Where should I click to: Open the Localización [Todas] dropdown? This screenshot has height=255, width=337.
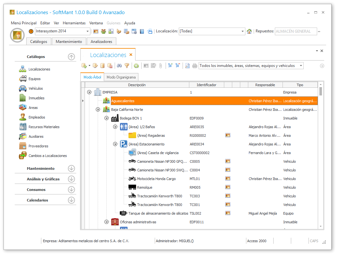pyautogui.click(x=242, y=31)
